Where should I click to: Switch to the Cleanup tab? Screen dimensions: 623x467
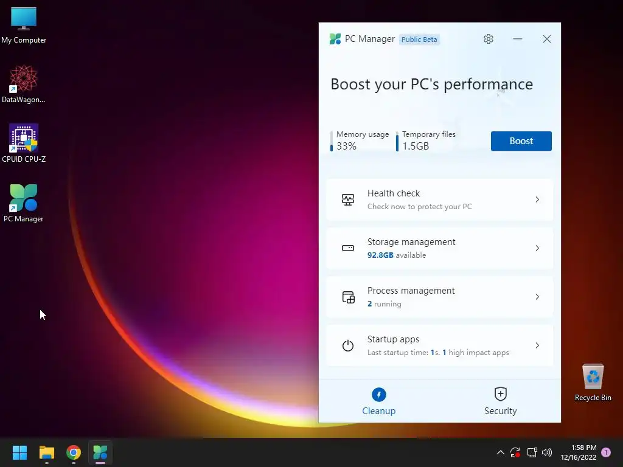pos(378,401)
